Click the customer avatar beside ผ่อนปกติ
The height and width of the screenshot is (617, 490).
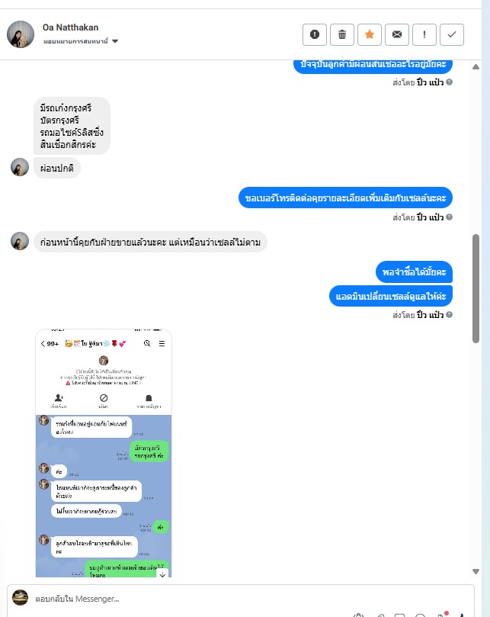[20, 167]
